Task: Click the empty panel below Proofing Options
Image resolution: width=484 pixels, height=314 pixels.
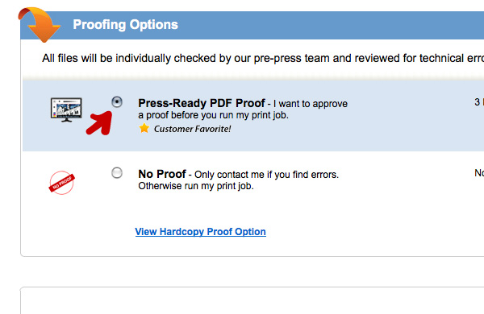Action: pyautogui.click(x=252, y=300)
